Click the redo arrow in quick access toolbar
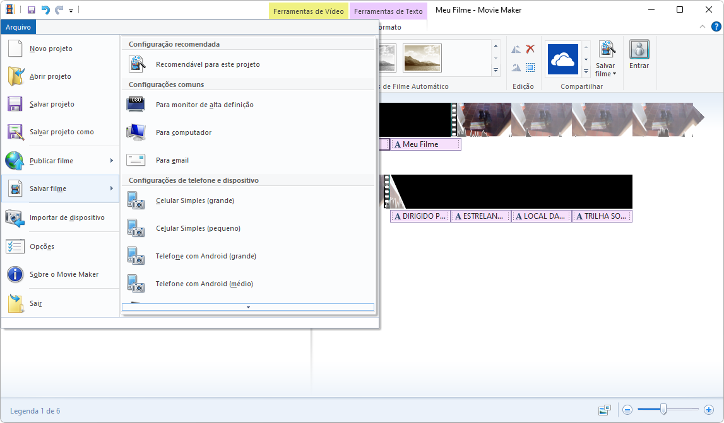This screenshot has height=423, width=724. (x=59, y=9)
